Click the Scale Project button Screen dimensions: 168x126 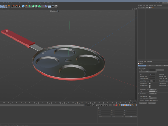(x=148, y=72)
